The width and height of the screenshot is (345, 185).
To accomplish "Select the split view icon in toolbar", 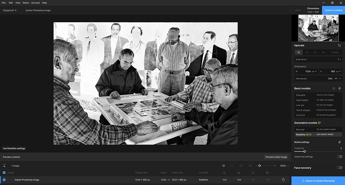I will [241, 166].
